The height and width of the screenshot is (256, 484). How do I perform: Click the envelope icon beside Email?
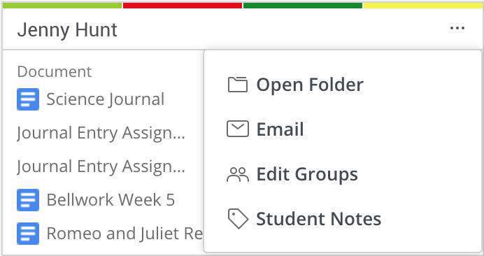[237, 129]
